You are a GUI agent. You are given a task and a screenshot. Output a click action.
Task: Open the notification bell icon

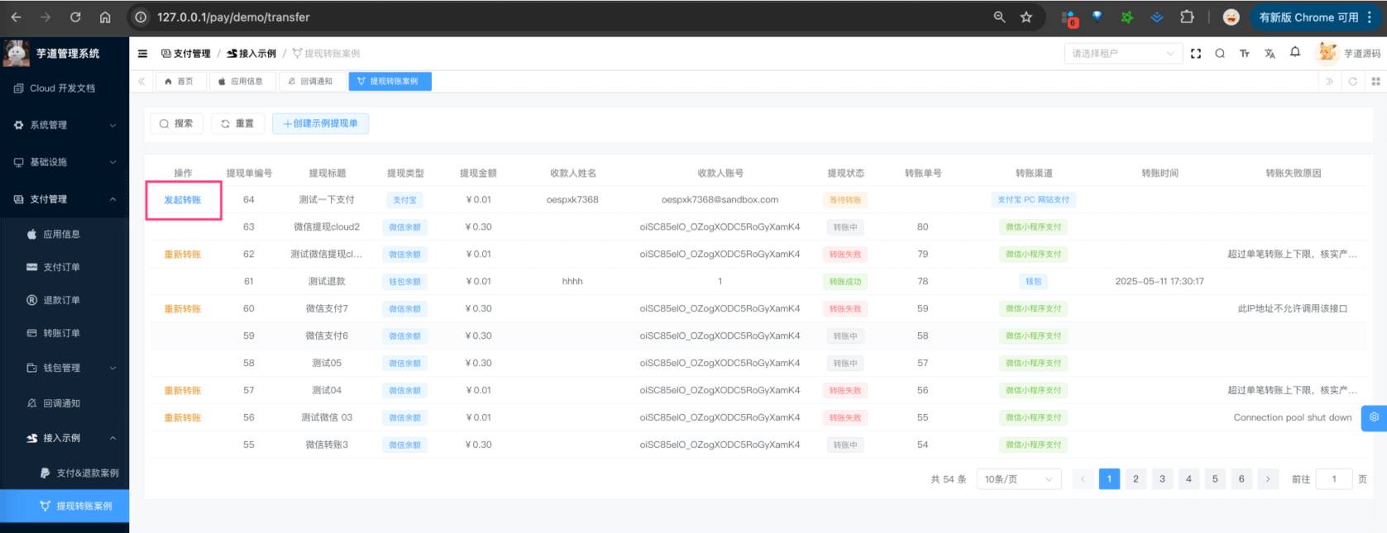pos(1295,53)
